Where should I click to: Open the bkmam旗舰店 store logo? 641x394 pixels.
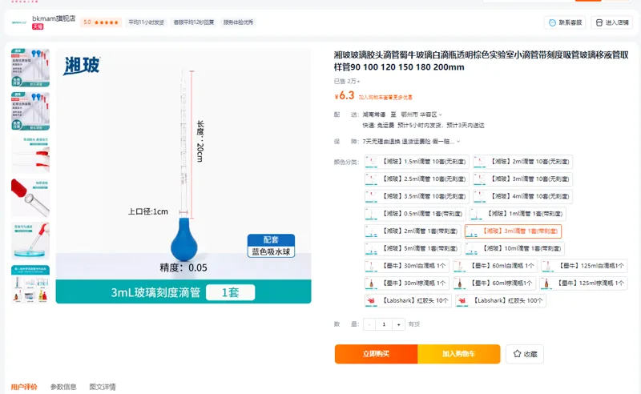[19, 22]
